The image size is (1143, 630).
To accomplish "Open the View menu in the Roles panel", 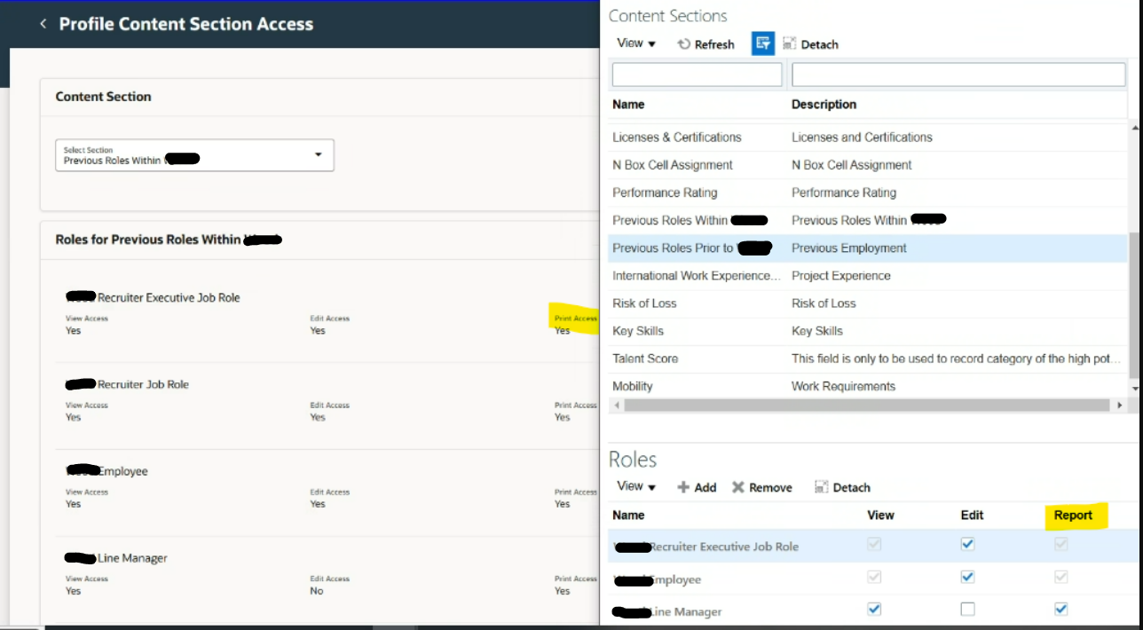I will point(635,486).
